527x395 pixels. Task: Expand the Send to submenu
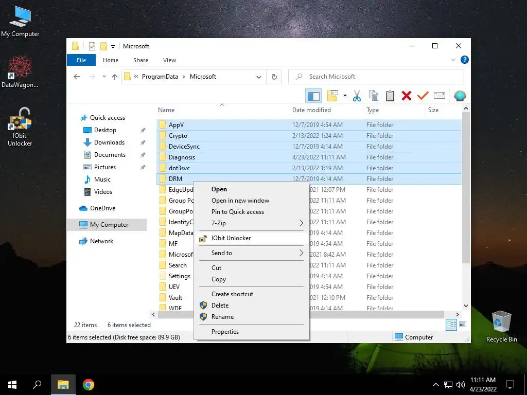(x=252, y=253)
